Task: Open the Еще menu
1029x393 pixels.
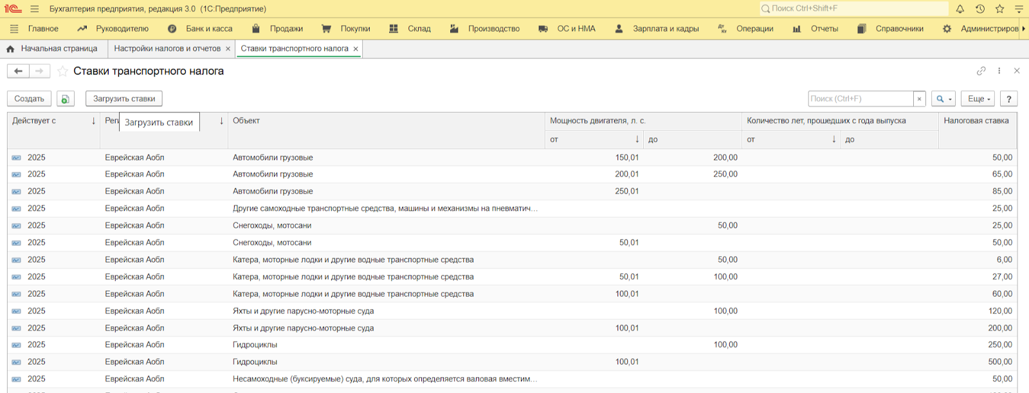Action: [x=978, y=99]
